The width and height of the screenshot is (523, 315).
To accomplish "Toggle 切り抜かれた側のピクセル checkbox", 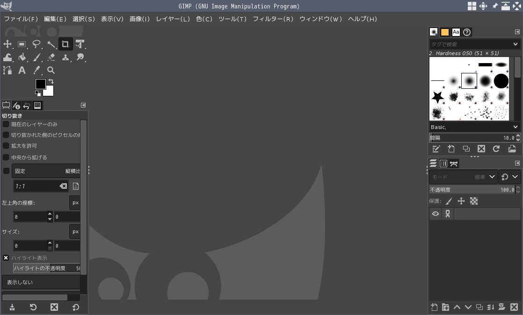I will pos(6,135).
